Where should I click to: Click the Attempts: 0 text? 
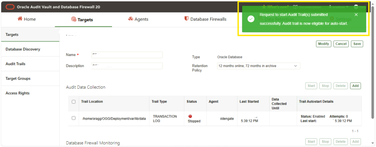click(339, 116)
